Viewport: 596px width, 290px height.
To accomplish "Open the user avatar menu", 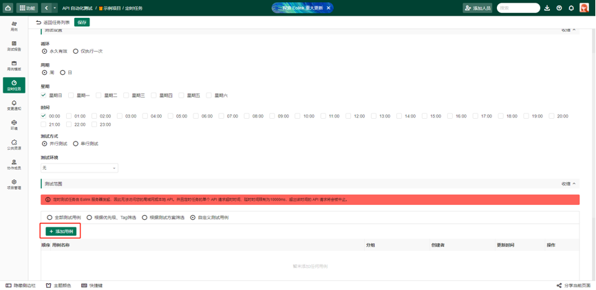I will (x=584, y=8).
